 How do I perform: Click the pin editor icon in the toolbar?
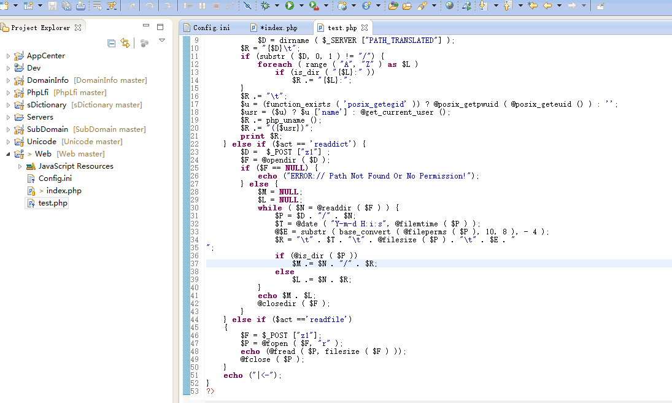pyautogui.click(x=600, y=6)
